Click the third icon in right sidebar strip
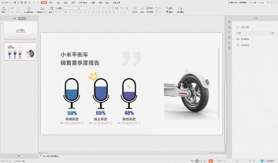 229,33
